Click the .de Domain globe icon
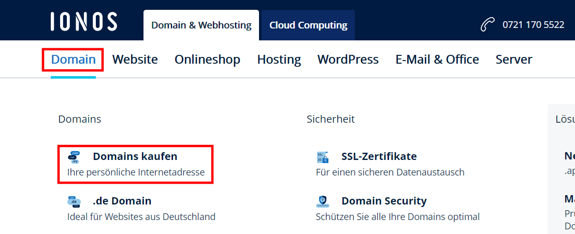 pyautogui.click(x=75, y=201)
